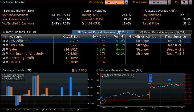
Task: Click the Current Price value 37.06
Action: pyautogui.click(x=187, y=19)
